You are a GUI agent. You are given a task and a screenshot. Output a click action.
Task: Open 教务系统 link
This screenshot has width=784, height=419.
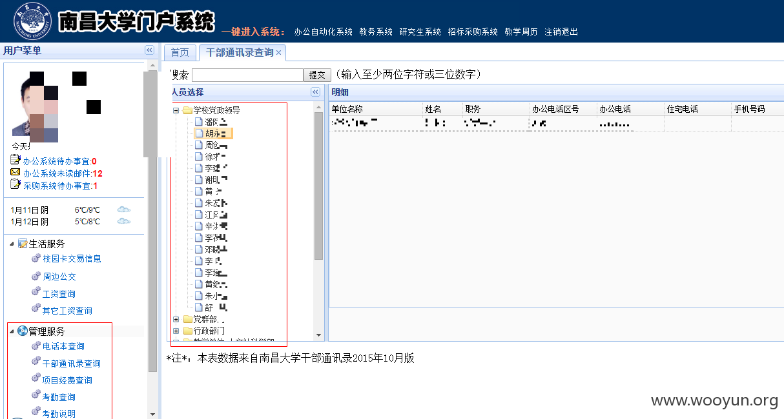click(x=376, y=32)
